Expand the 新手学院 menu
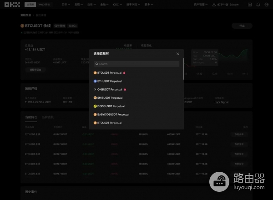The image size is (273, 200). pos(133,5)
